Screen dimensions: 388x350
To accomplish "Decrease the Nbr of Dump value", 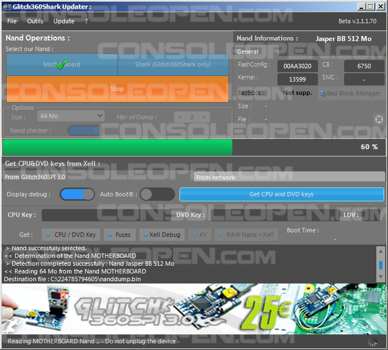I will point(179,117).
